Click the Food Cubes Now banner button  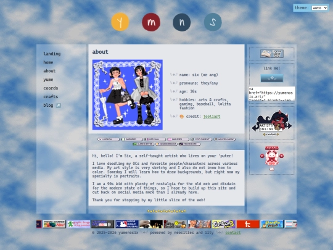54,224
